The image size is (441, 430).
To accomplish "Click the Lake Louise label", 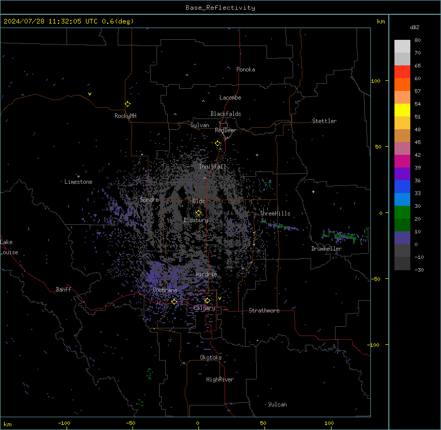I will tap(9, 247).
